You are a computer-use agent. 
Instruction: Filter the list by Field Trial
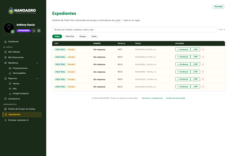pos(70,36)
